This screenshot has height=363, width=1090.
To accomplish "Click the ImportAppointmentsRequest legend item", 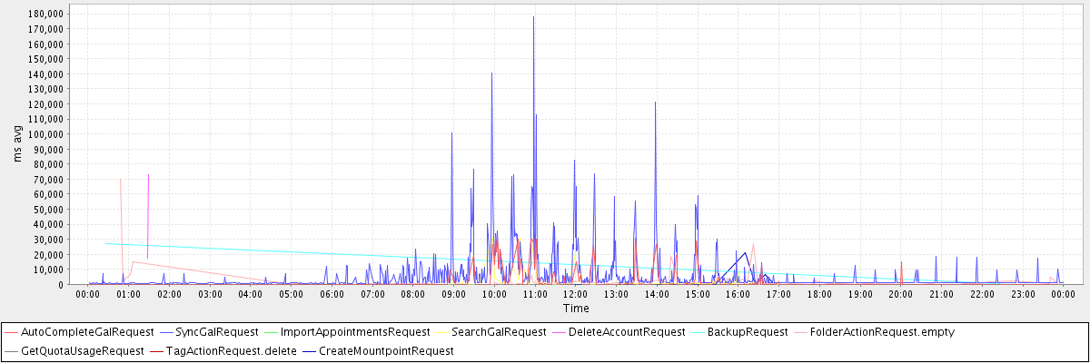I will pos(355,332).
